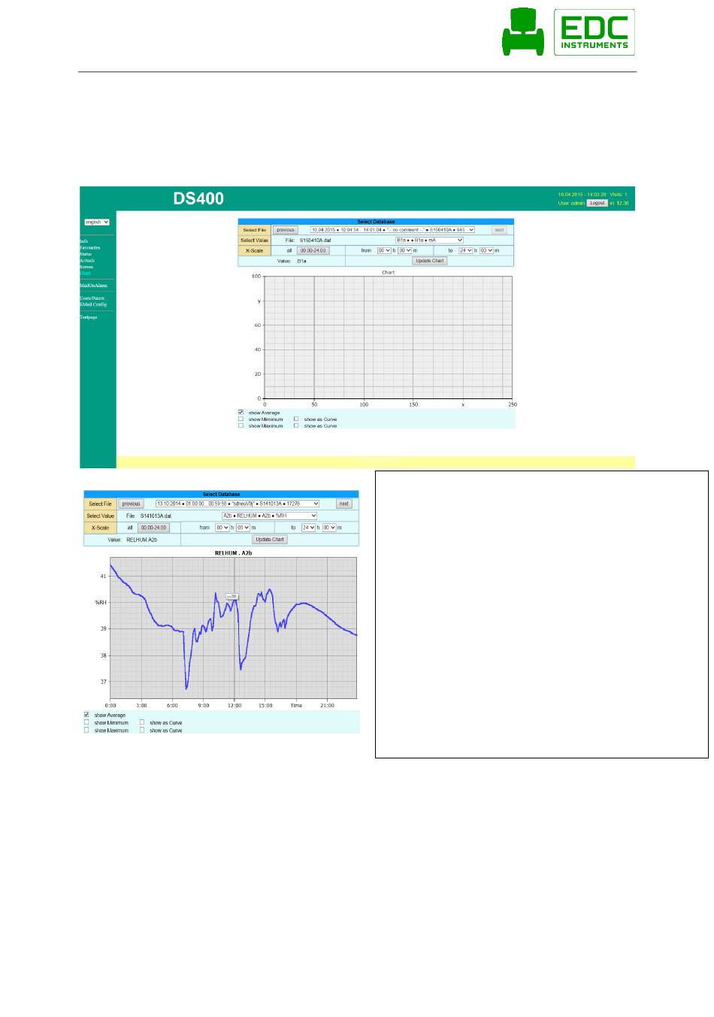Viewport: 714px width, 1017px height.
Task: Click previous beside the 13.10.2014 file
Action: (132, 504)
